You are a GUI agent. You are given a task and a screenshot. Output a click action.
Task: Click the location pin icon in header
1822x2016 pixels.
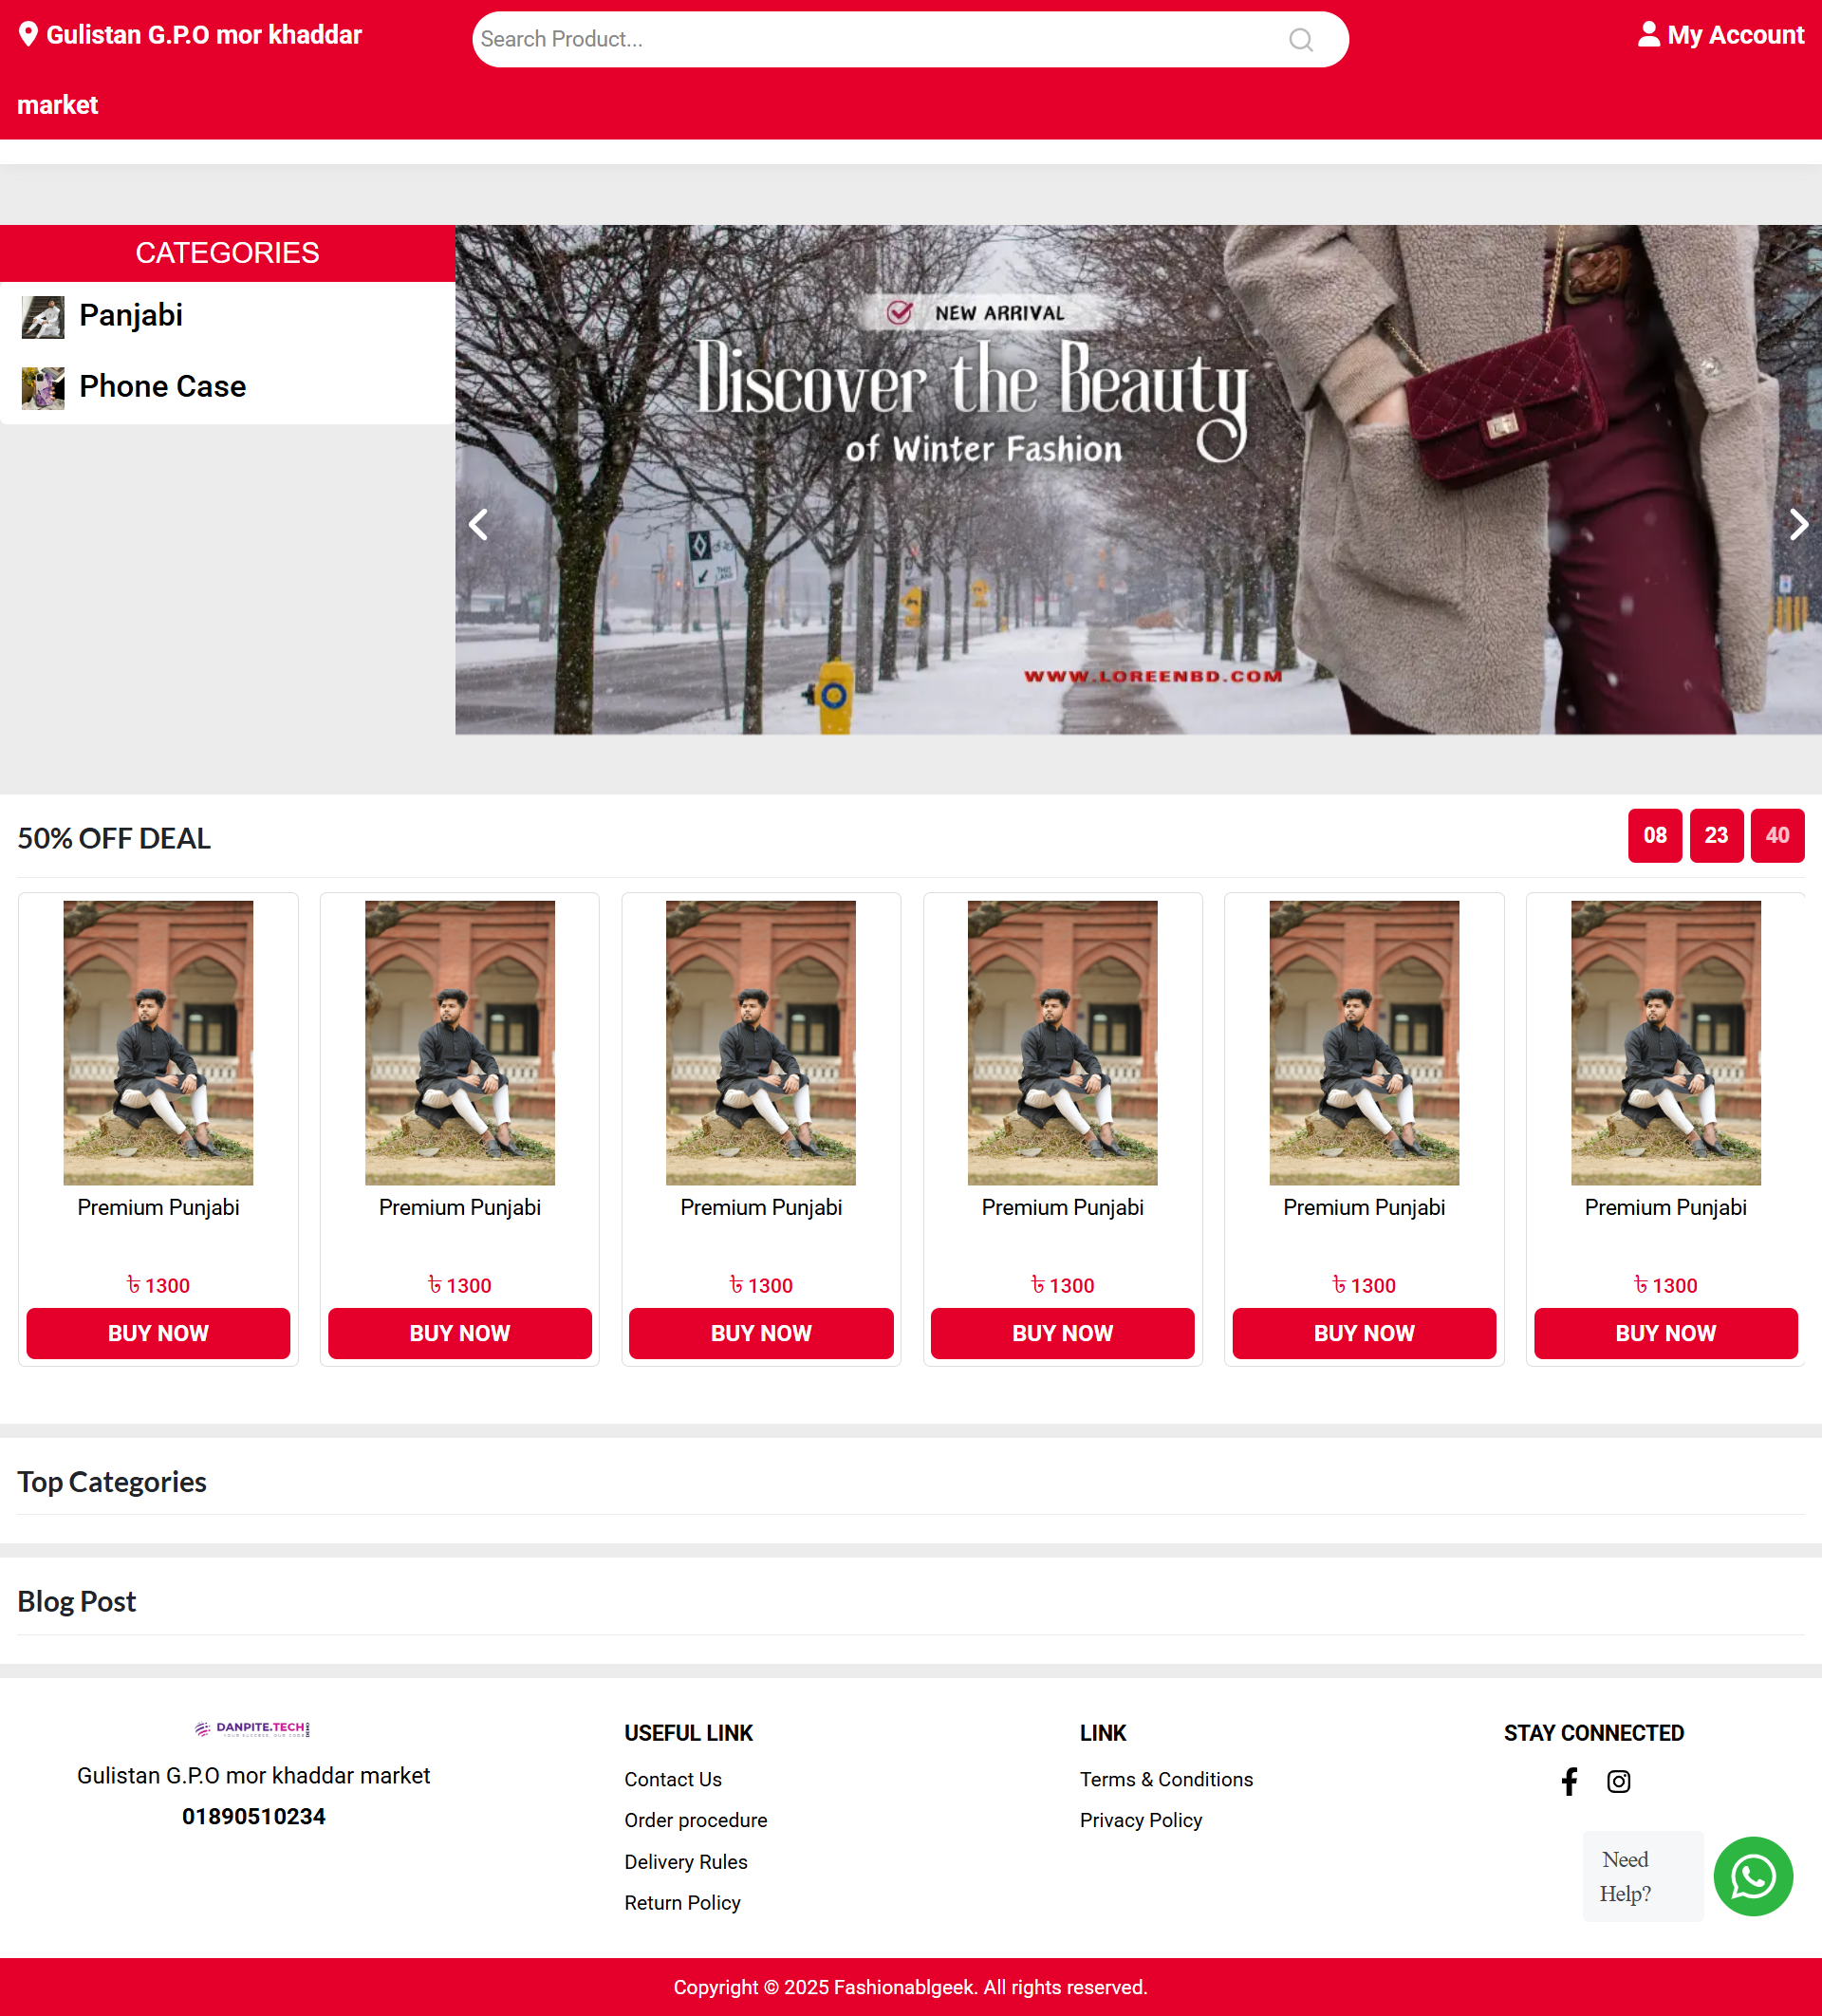[x=28, y=35]
